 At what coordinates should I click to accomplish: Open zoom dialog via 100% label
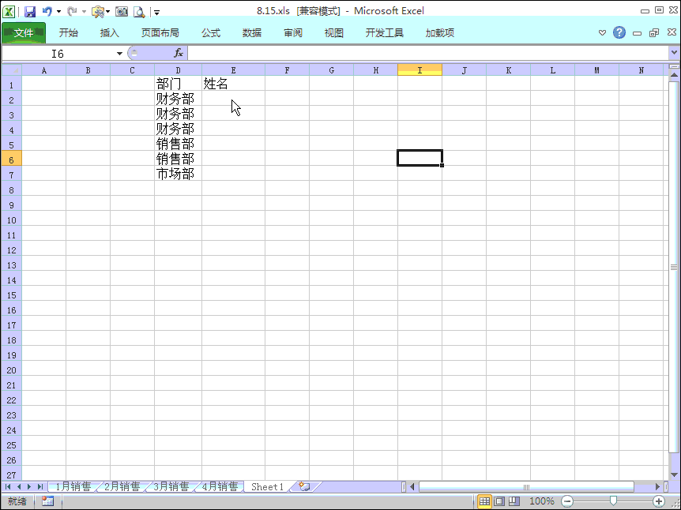[541, 501]
